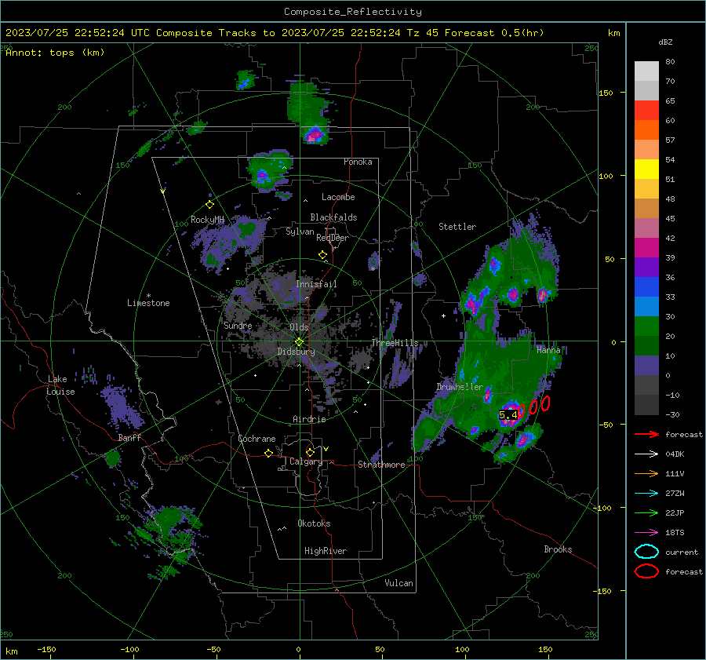Select the magenta 18TS arrow legend icon
Viewport: 706px width, 660px height.
(x=646, y=533)
